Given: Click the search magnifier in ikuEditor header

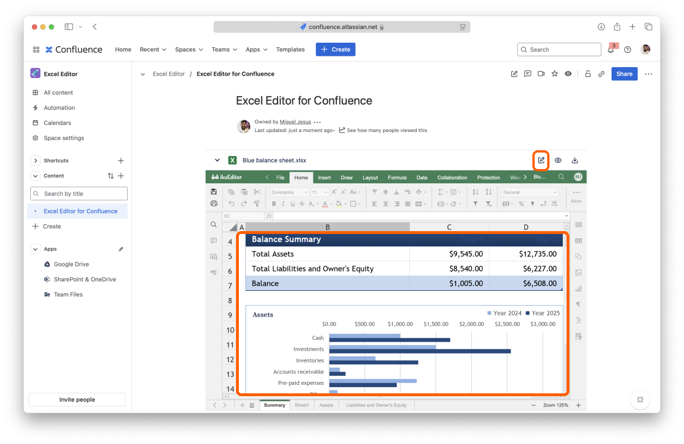Looking at the screenshot, I should tap(561, 177).
